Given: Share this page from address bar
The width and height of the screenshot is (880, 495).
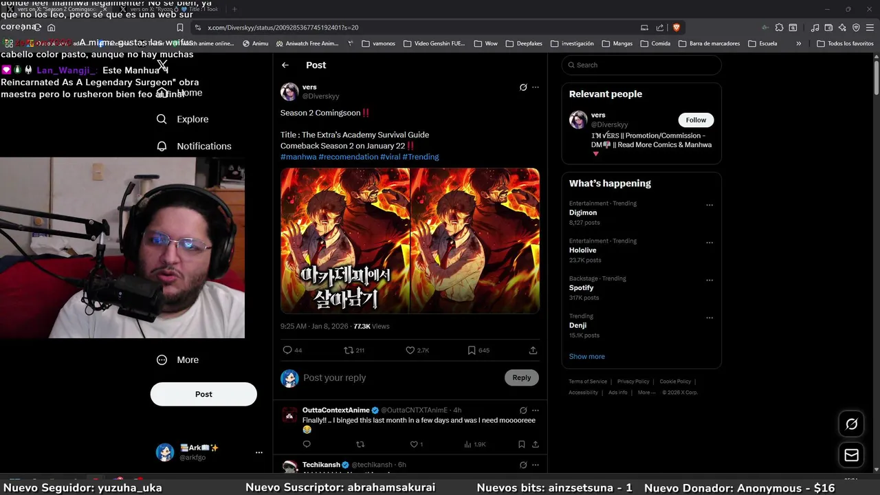Looking at the screenshot, I should pos(660,27).
